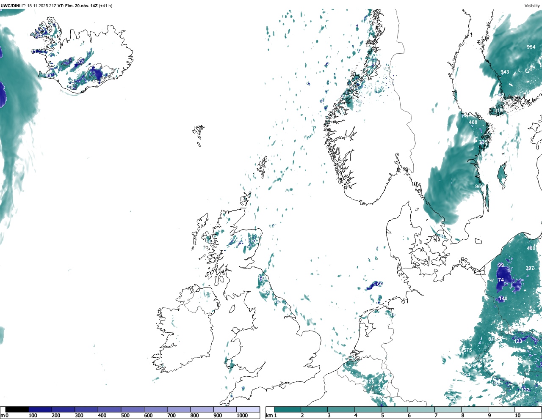Click the '52' visibility value over Iceland
The height and width of the screenshot is (419, 542).
pos(80,62)
